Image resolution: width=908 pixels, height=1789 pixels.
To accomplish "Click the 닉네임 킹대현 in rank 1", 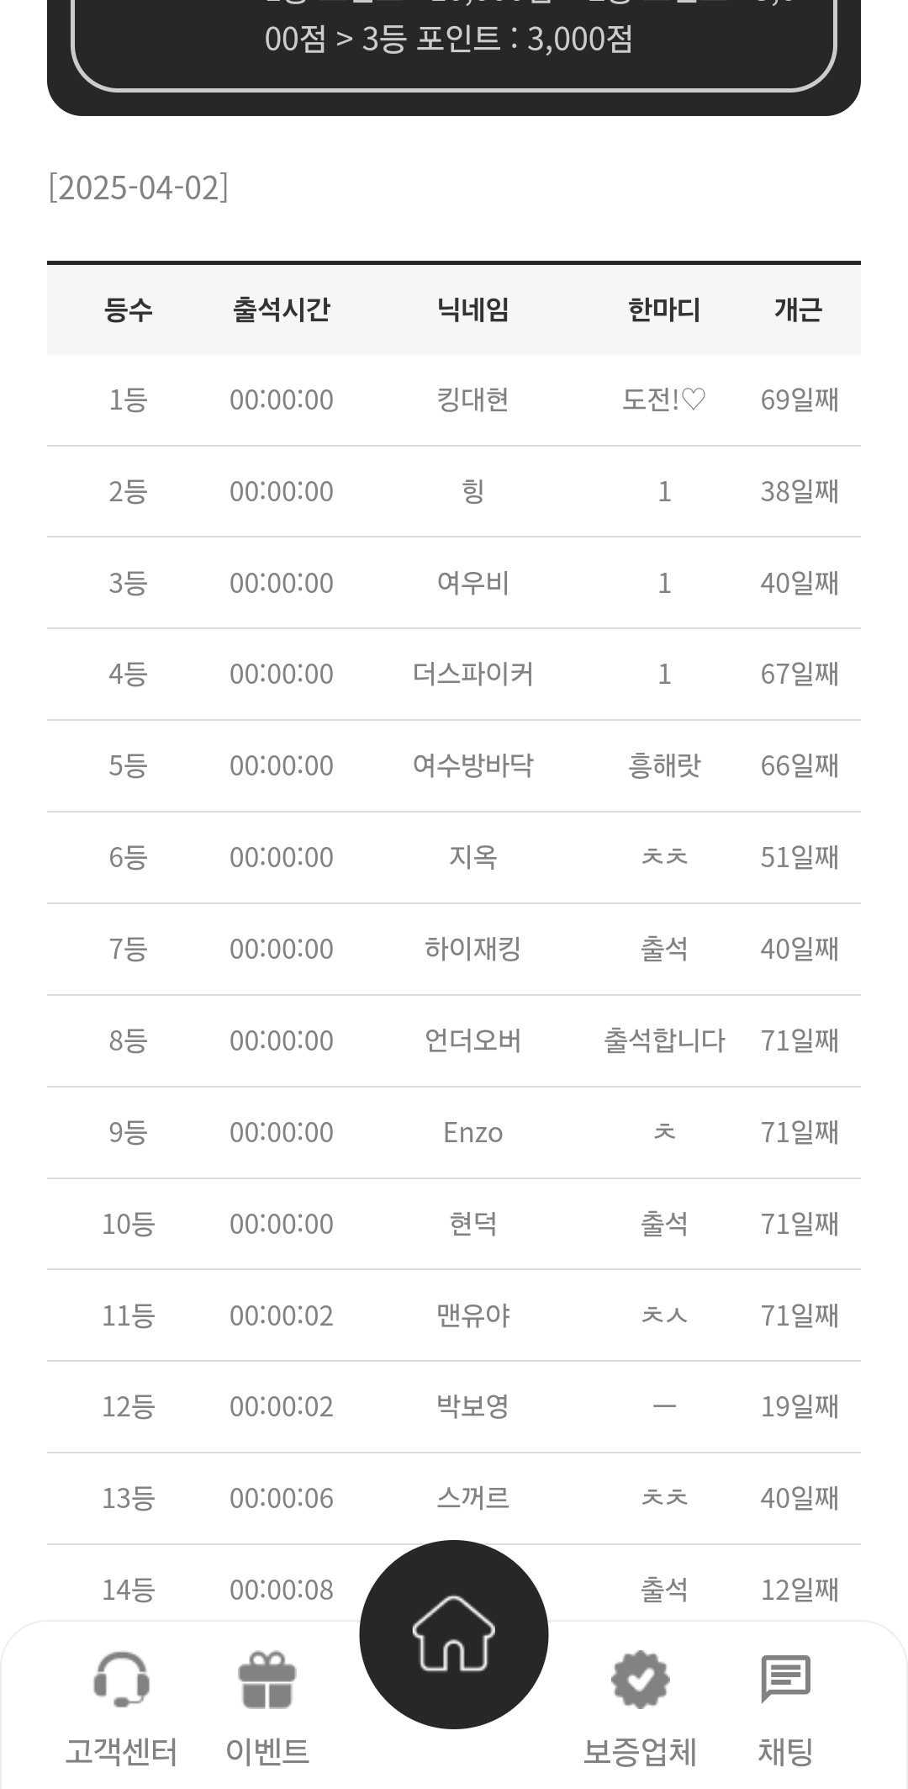I will tap(473, 400).
